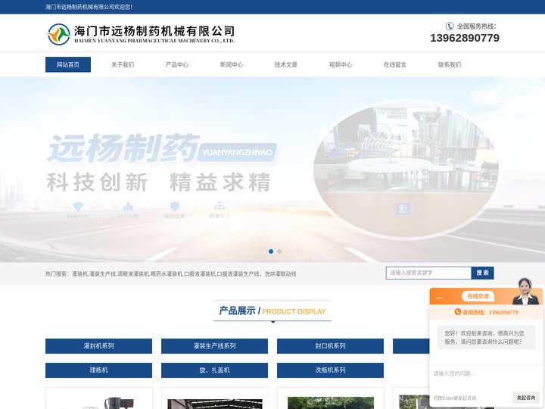Image resolution: width=545 pixels, height=409 pixels.
Task: Open the first product thumbnail below 理瓶机
Action: click(x=98, y=398)
